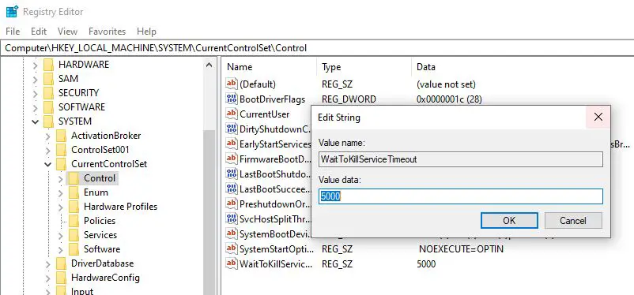Open the Favorites menu
Image resolution: width=634 pixels, height=295 pixels.
tap(108, 32)
